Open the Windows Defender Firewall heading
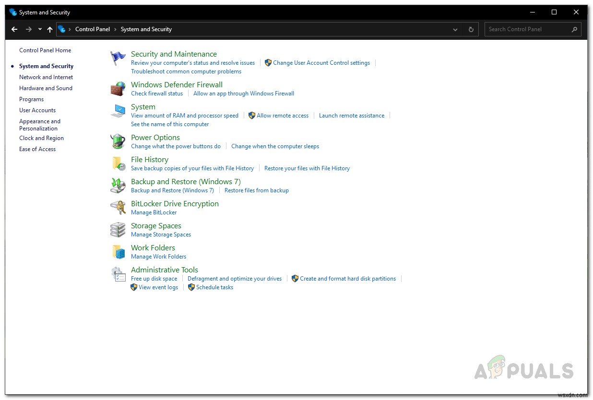This screenshot has width=593, height=400. [x=177, y=85]
